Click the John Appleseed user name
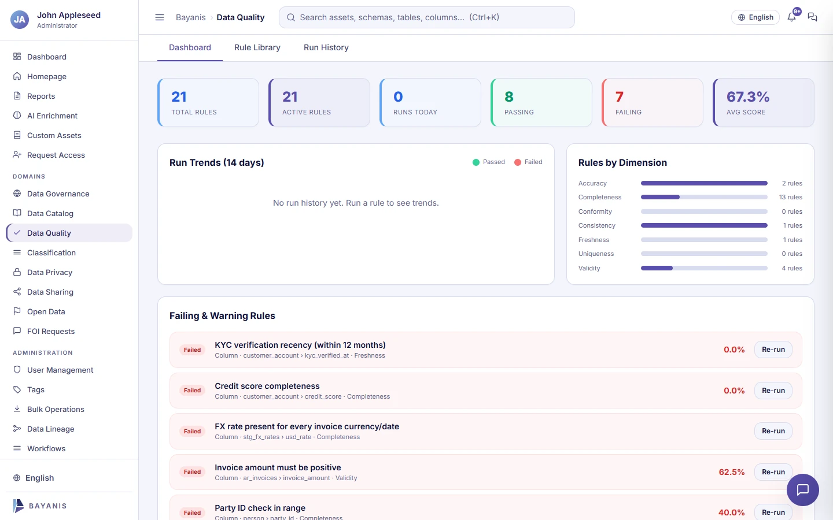Image resolution: width=833 pixels, height=520 pixels. [69, 15]
